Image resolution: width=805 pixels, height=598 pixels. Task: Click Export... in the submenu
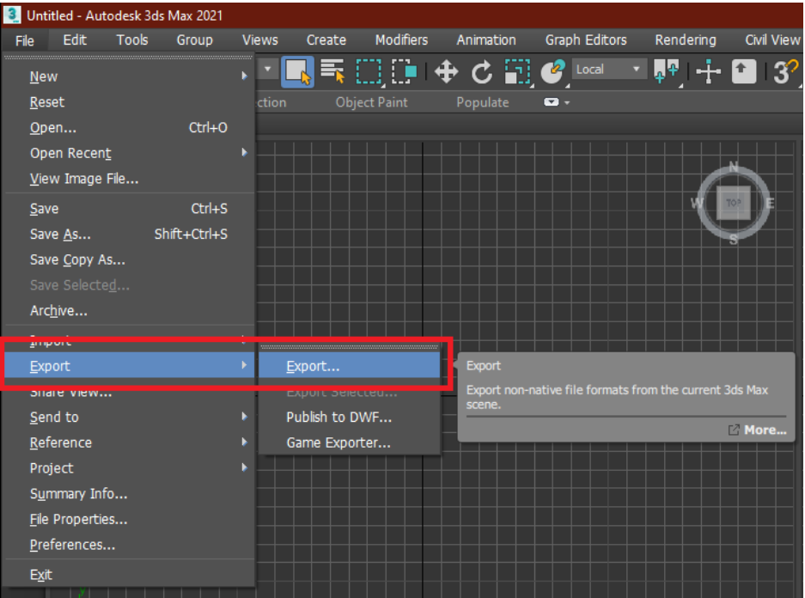point(350,366)
